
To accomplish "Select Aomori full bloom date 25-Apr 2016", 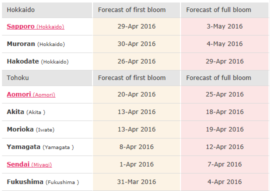I will [x=224, y=94].
